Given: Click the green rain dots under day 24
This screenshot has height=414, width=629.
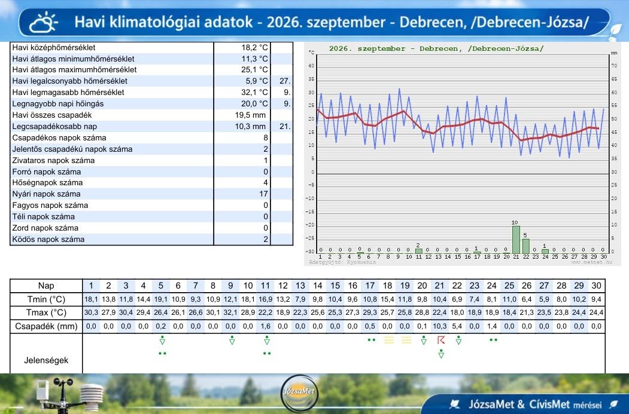Looking at the screenshot, I should pos(493,340).
